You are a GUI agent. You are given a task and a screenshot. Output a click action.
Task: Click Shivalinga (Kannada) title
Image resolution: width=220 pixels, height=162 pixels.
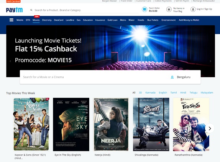146,155
